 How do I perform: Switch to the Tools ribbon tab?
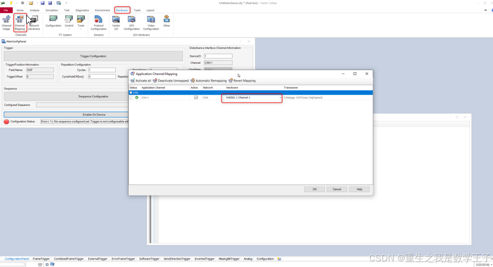[137, 10]
